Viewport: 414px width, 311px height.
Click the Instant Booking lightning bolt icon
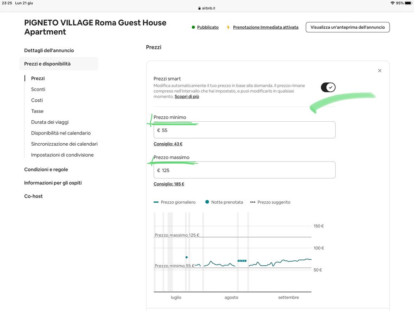[228, 27]
